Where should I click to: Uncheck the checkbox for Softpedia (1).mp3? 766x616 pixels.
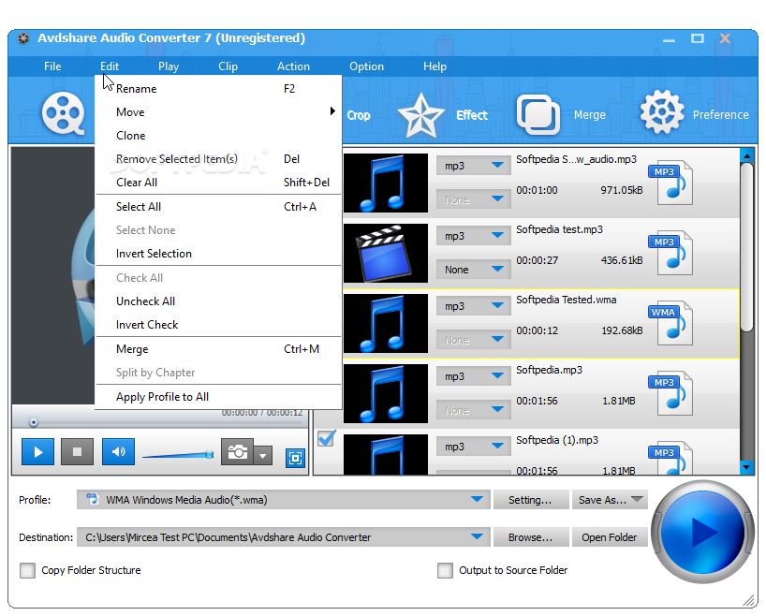coord(326,438)
